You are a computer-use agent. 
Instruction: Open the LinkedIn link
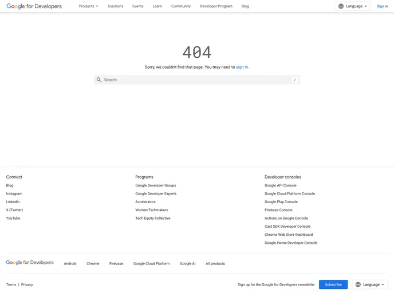click(x=13, y=201)
